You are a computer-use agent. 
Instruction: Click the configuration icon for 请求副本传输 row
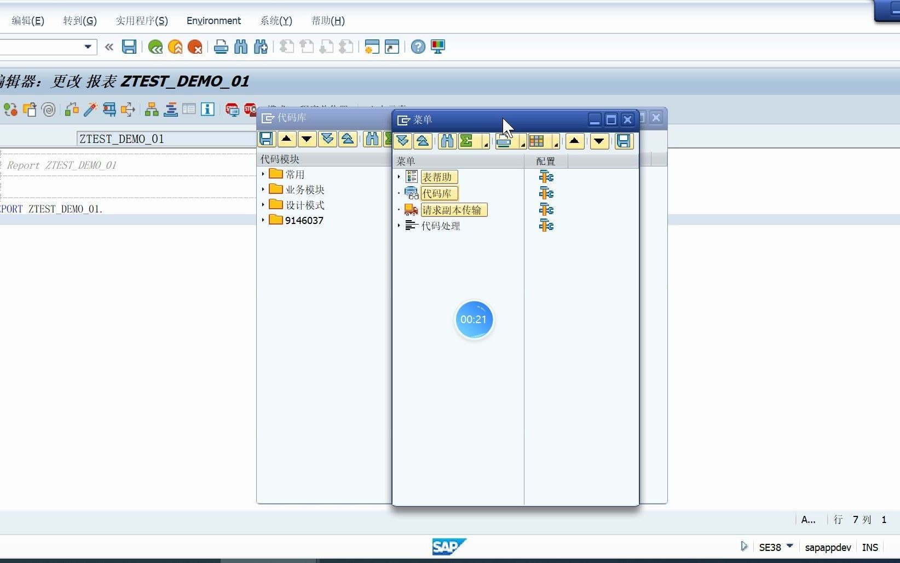546,210
